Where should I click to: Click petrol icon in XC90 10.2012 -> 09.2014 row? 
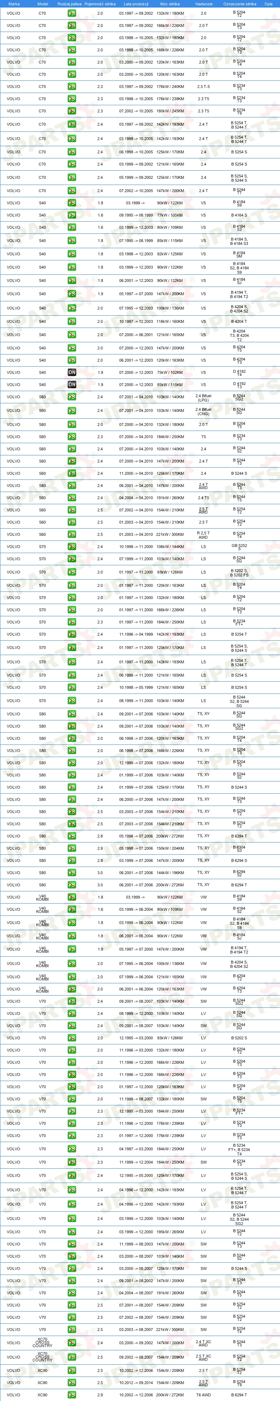pos(72,1383)
